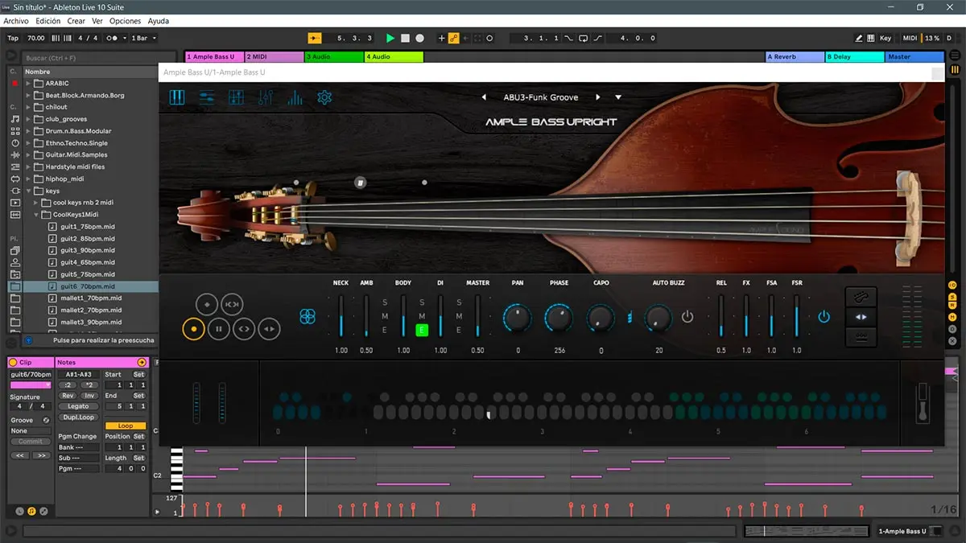This screenshot has width=966, height=543.
Task: Collapse the keys folder
Action: coord(28,191)
